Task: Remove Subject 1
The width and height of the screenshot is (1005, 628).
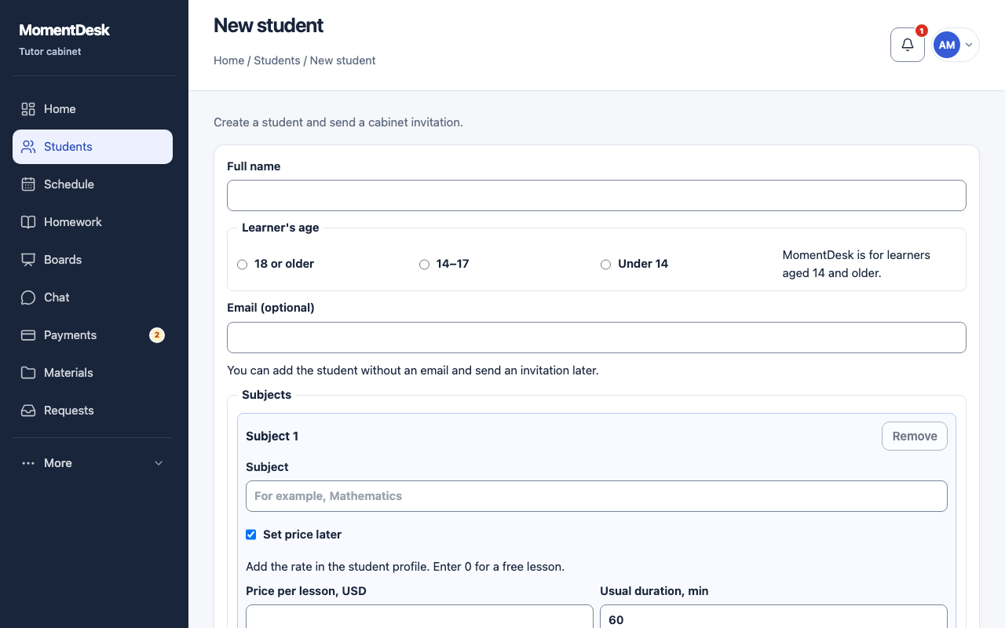Action: (x=915, y=436)
